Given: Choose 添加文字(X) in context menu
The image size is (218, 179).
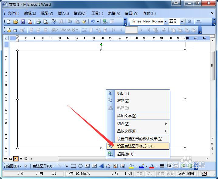Looking at the screenshot, I should pos(138,116).
